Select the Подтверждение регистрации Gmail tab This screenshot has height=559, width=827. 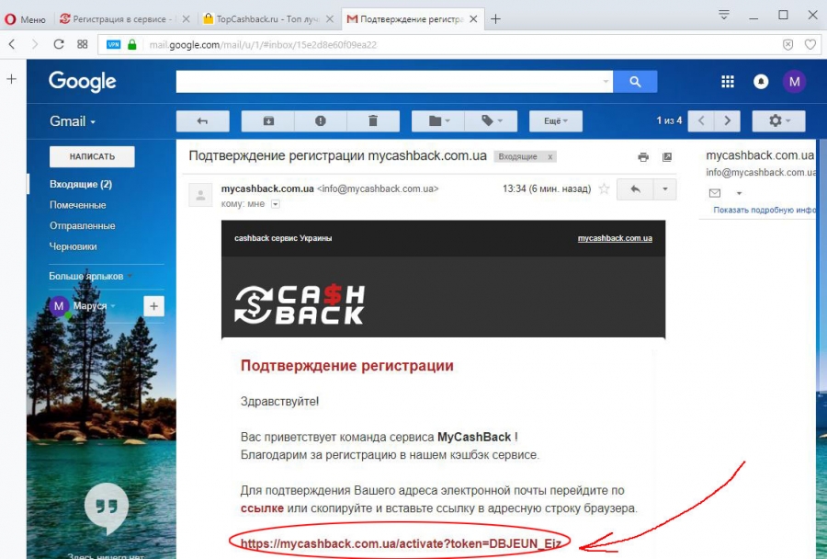click(405, 19)
